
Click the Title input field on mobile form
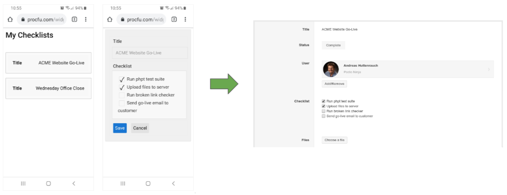(x=149, y=53)
